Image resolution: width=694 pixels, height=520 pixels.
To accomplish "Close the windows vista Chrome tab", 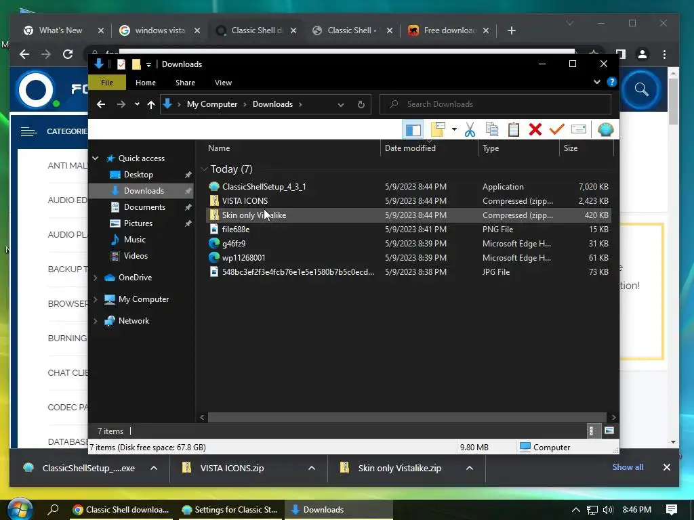I will [x=197, y=30].
